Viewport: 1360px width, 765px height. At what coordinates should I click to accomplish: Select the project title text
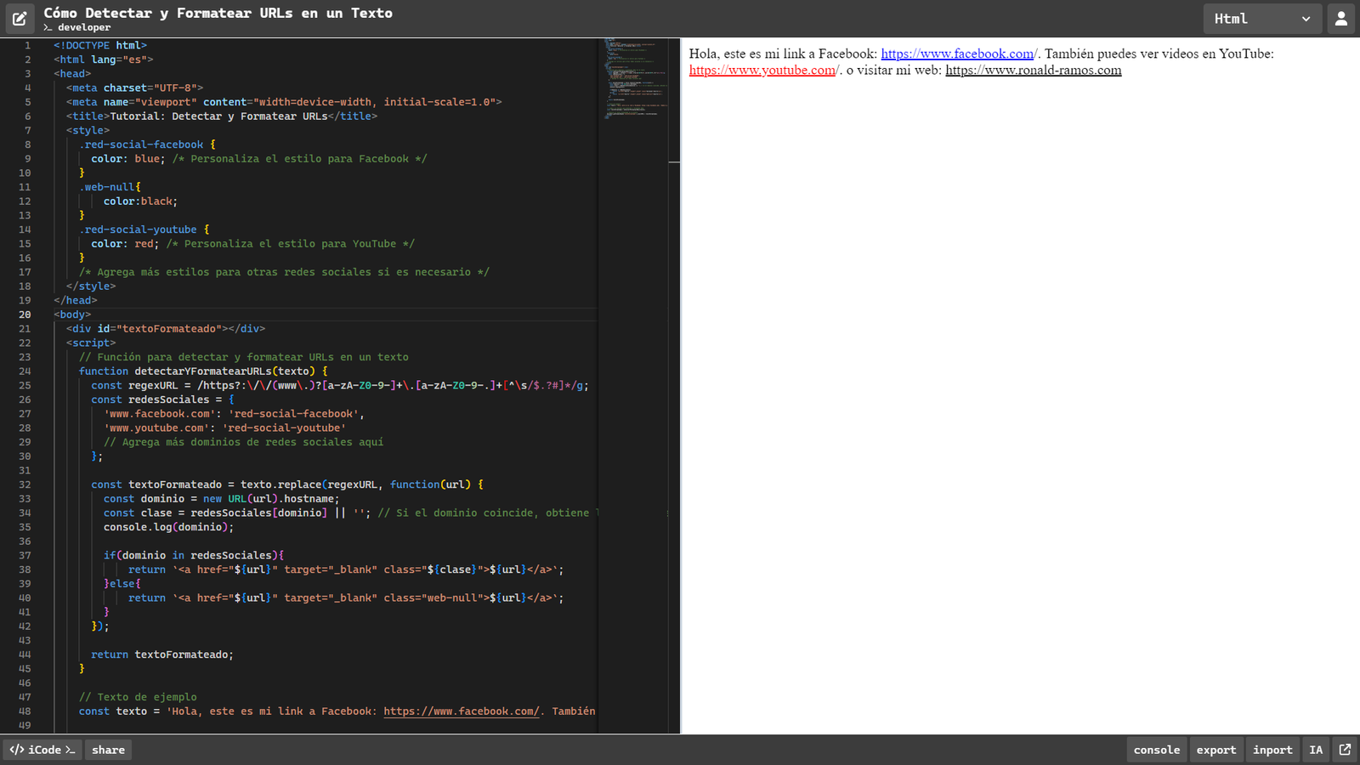[x=218, y=13]
